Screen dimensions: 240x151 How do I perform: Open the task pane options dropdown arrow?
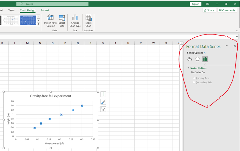[x=227, y=46]
